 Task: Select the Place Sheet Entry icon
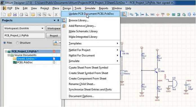(179, 15)
